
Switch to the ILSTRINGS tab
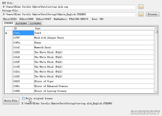click(x=35, y=23)
